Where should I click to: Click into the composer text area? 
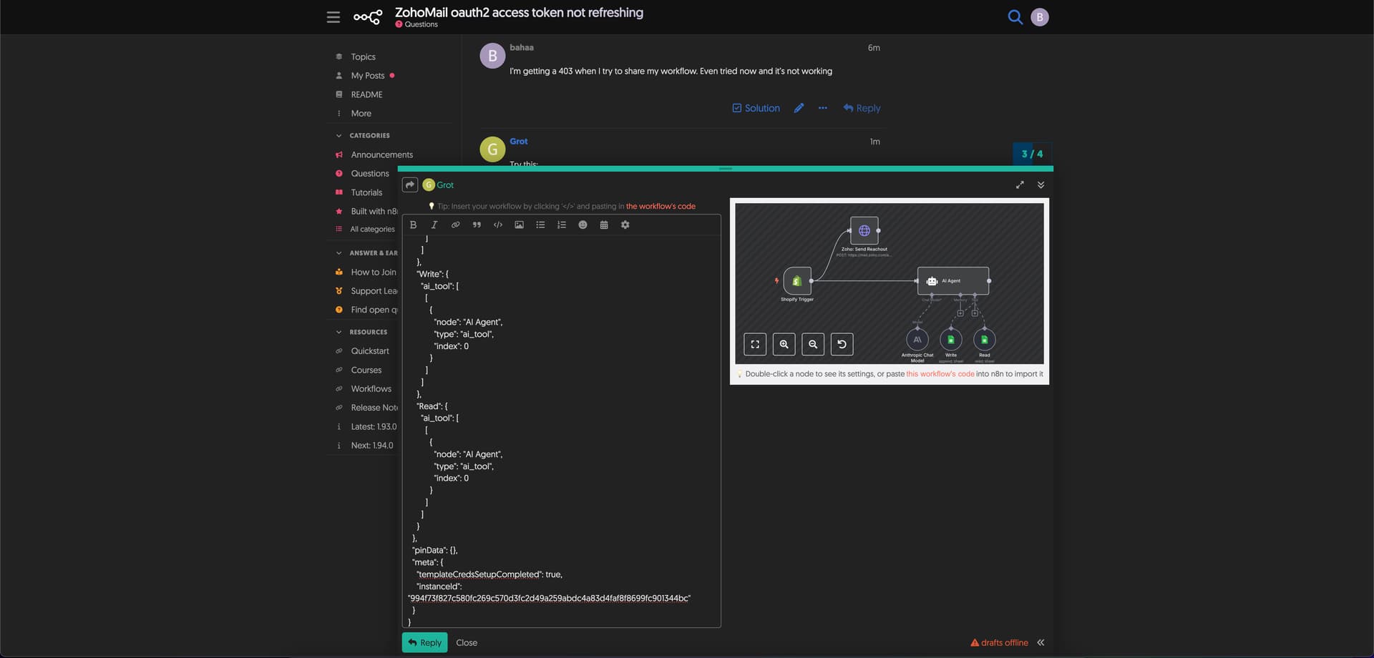[562, 431]
